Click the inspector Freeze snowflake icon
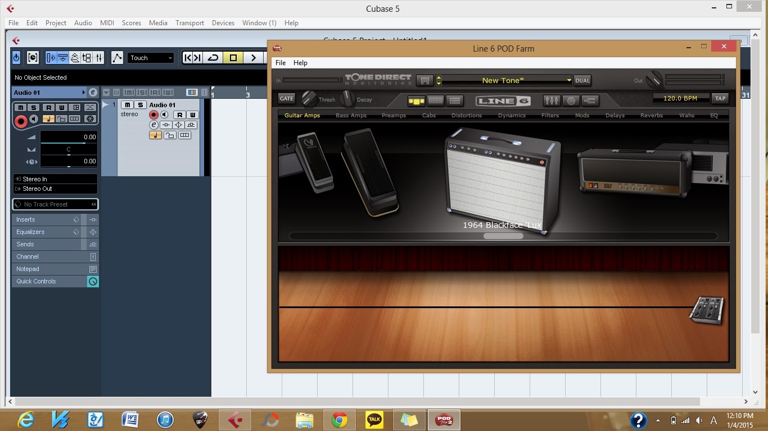This screenshot has height=431, width=768. (x=90, y=119)
